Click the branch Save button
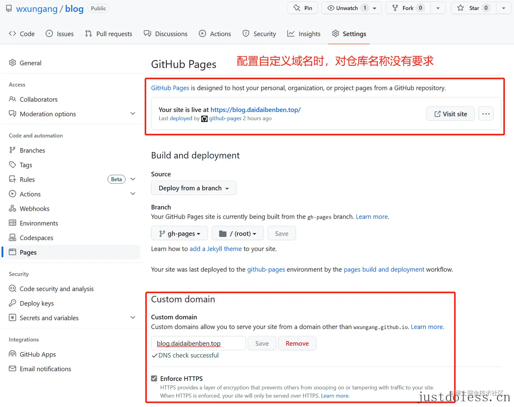 point(281,233)
